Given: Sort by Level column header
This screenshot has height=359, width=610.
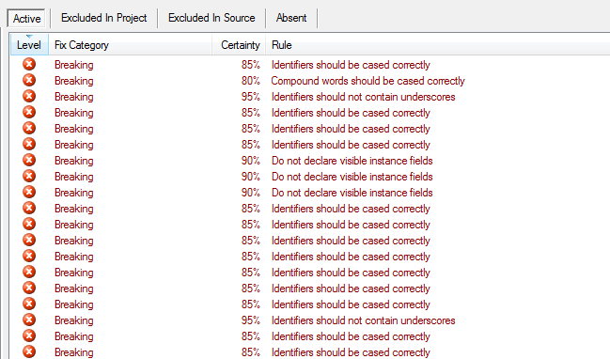Looking at the screenshot, I should point(29,45).
